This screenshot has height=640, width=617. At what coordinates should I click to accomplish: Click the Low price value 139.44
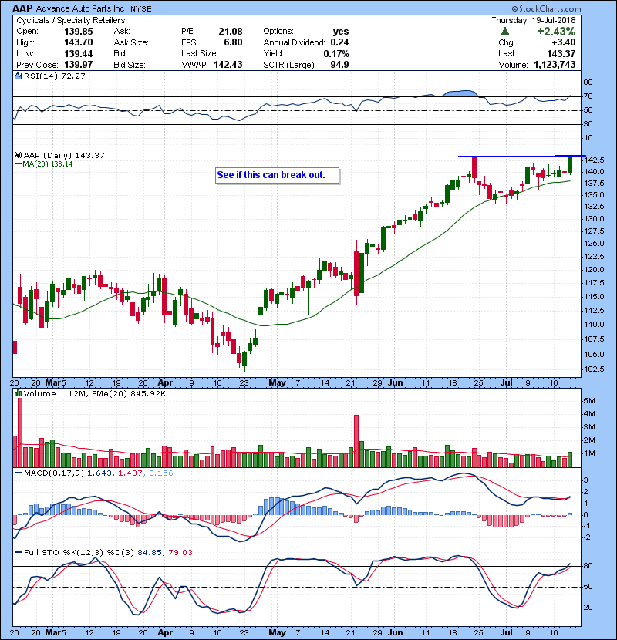79,53
